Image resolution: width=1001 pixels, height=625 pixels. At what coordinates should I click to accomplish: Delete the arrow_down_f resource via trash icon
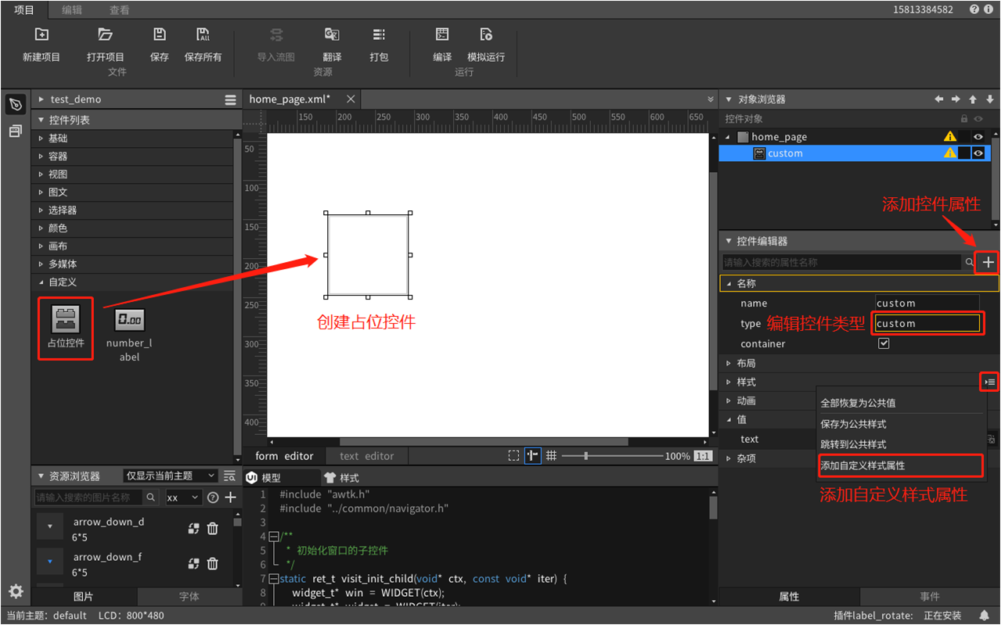click(212, 564)
